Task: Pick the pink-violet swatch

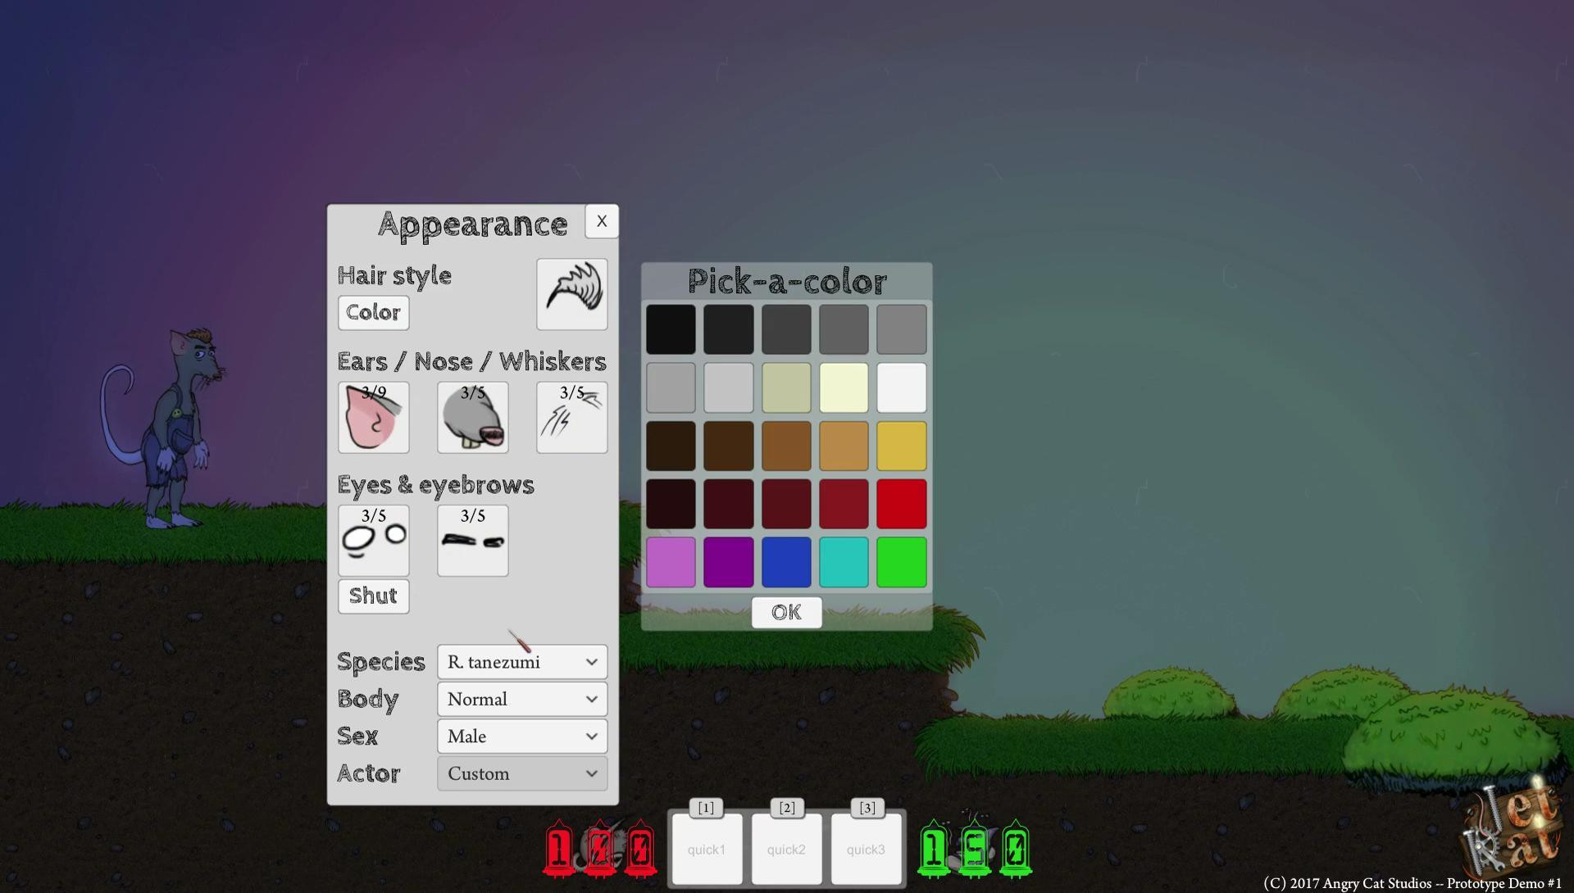Action: 671,562
